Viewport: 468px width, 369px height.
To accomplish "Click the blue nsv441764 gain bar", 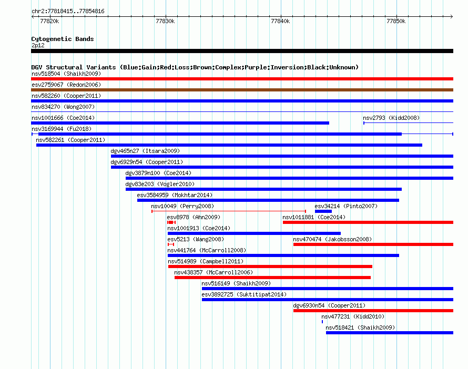I will coord(283,255).
